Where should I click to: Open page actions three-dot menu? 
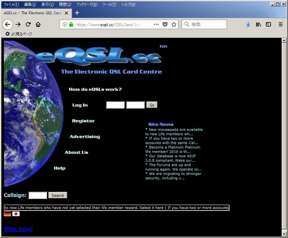(156, 24)
